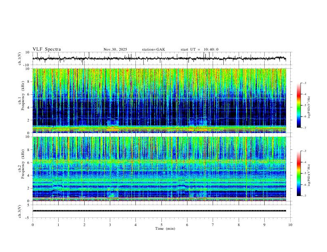Click the "-5" tick on the ch.2 colorbar

click(x=304, y=173)
